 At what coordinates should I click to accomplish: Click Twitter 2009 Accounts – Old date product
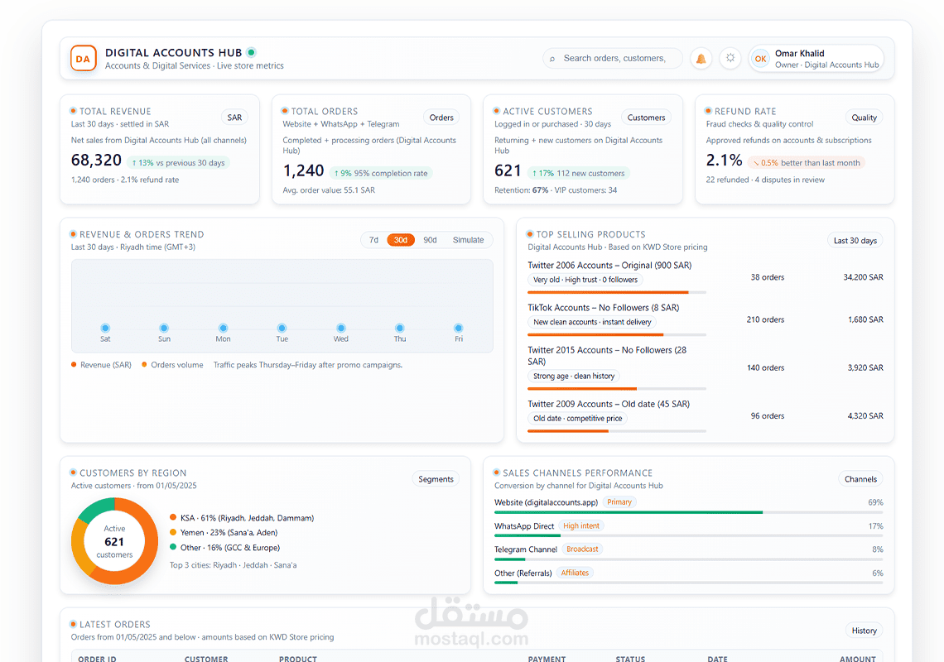tap(609, 404)
